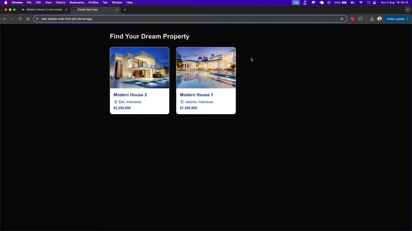Open the Extensions puzzle-piece menu
The image size is (412, 231).
coord(360,19)
